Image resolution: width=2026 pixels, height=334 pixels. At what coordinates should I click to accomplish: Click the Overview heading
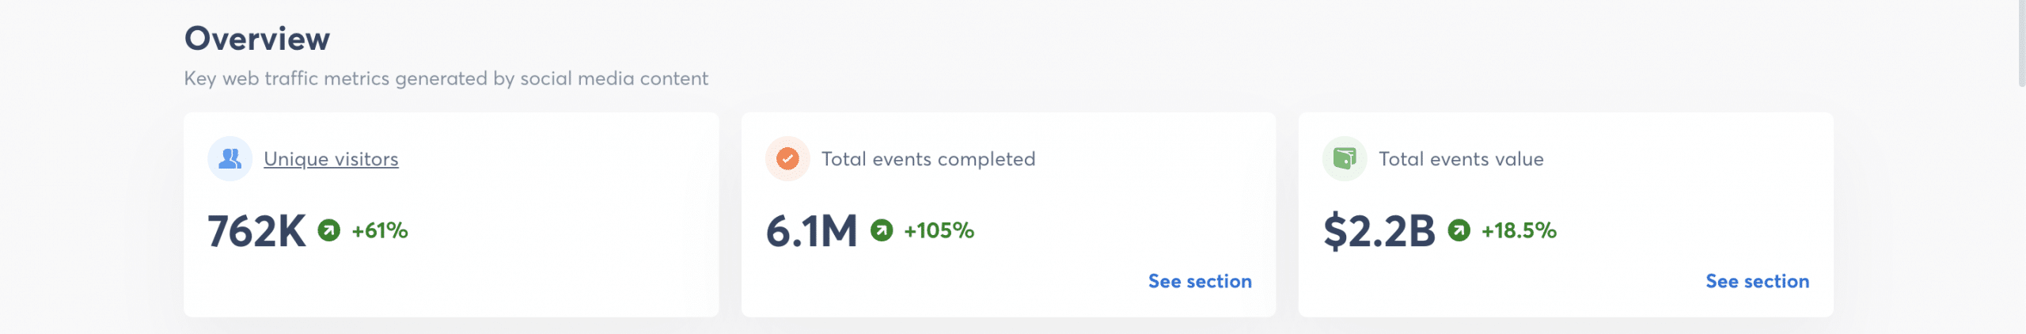pyautogui.click(x=257, y=39)
